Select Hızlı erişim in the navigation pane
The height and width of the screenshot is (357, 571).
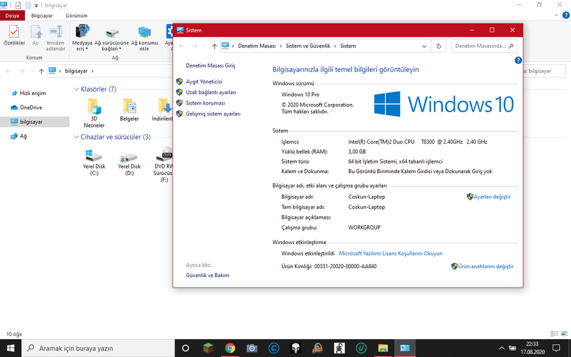click(x=33, y=93)
